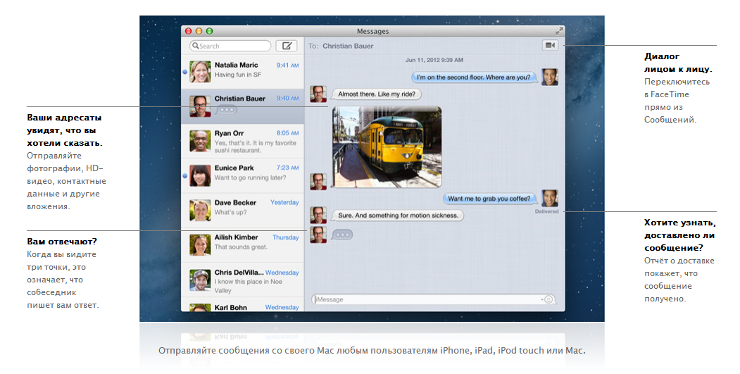Select the Christian Bauer conversation
Viewport: 740px width, 374px height.
[x=243, y=106]
